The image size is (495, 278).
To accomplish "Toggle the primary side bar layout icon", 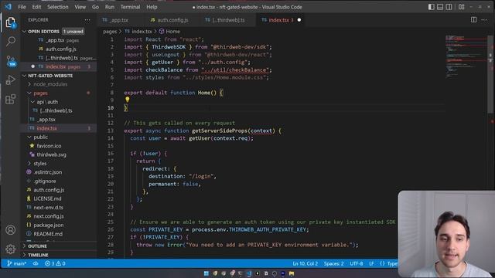I will [x=432, y=7].
